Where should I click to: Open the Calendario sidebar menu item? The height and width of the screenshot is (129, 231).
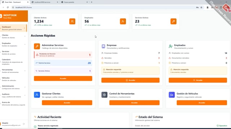coord(13,62)
